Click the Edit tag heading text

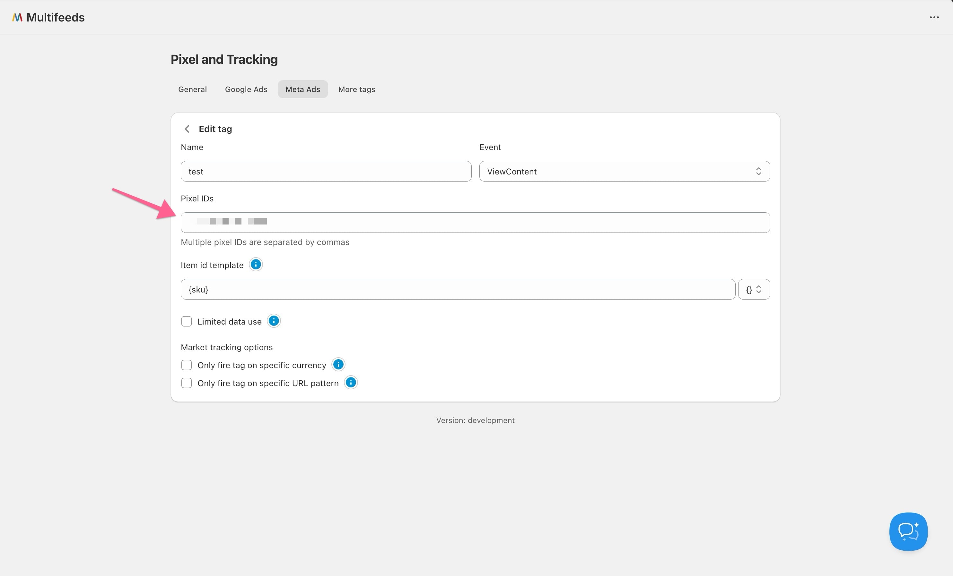tap(215, 129)
